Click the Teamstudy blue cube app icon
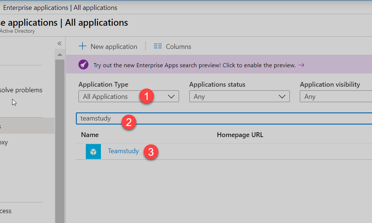372x223 pixels. coord(93,151)
